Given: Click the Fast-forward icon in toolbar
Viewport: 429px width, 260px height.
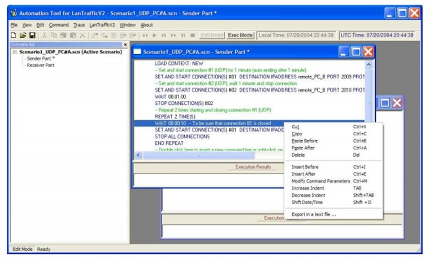Looking at the screenshot, I should coord(174,35).
